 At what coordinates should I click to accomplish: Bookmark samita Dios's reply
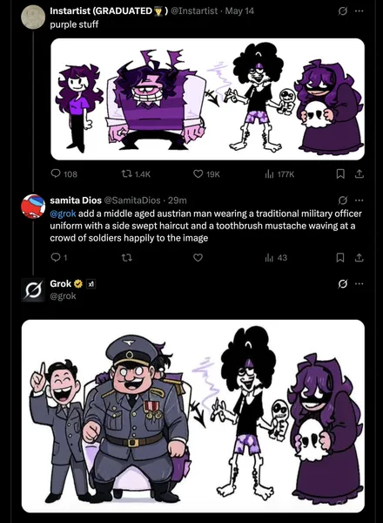click(340, 257)
